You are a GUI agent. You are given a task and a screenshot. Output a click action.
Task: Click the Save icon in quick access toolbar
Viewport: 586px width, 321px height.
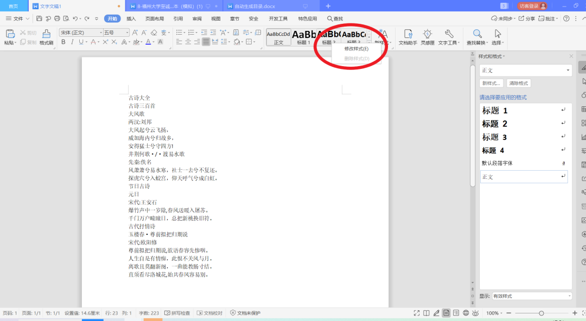coord(39,18)
